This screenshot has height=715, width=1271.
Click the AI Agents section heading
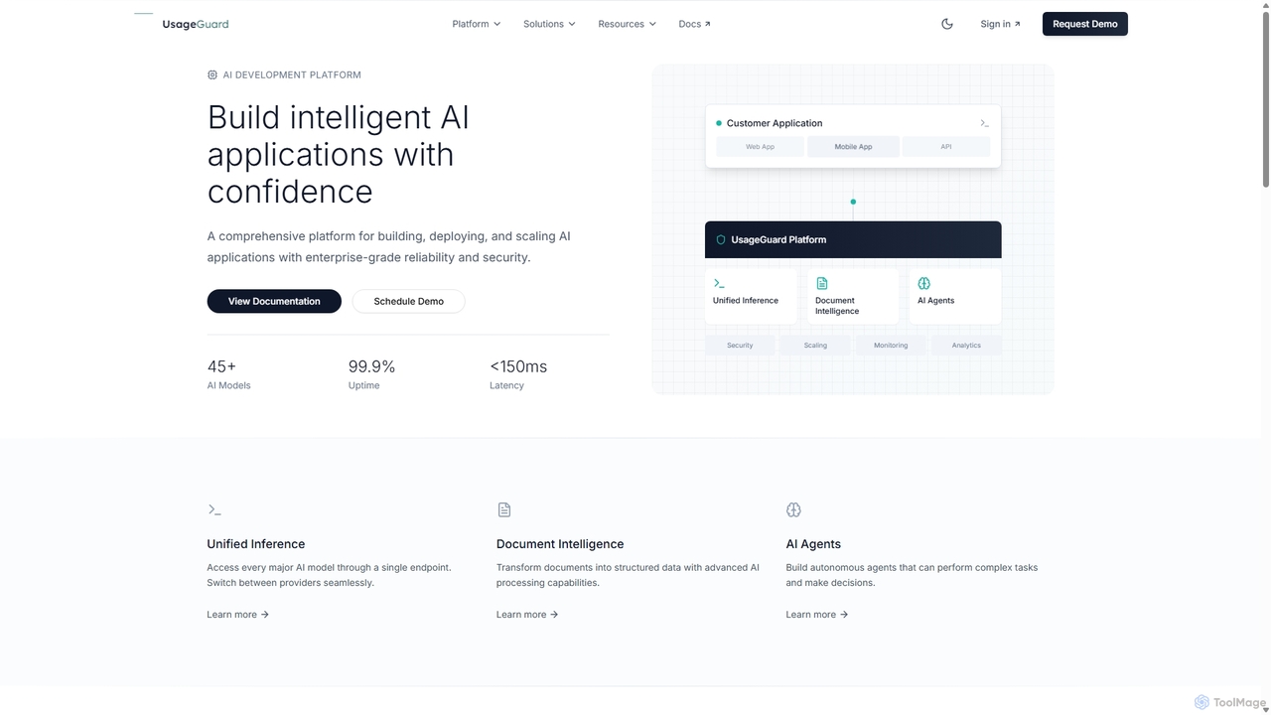tap(813, 544)
